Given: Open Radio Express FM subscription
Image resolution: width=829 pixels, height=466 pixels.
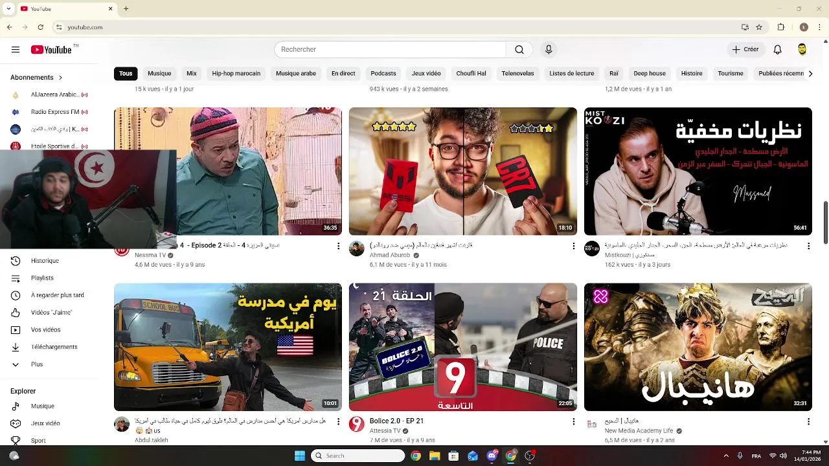Looking at the screenshot, I should pos(50,112).
